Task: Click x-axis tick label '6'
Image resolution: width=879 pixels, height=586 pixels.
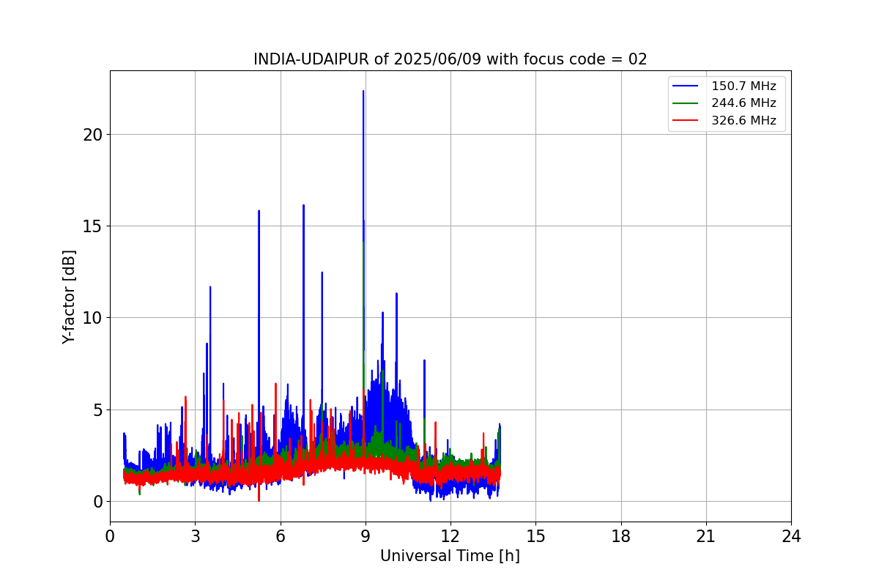Action: [x=281, y=536]
